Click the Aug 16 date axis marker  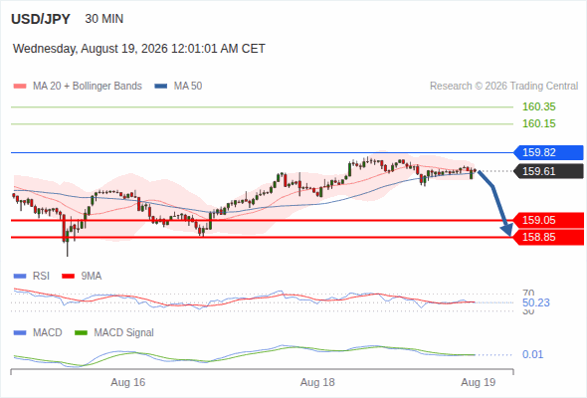click(x=128, y=383)
